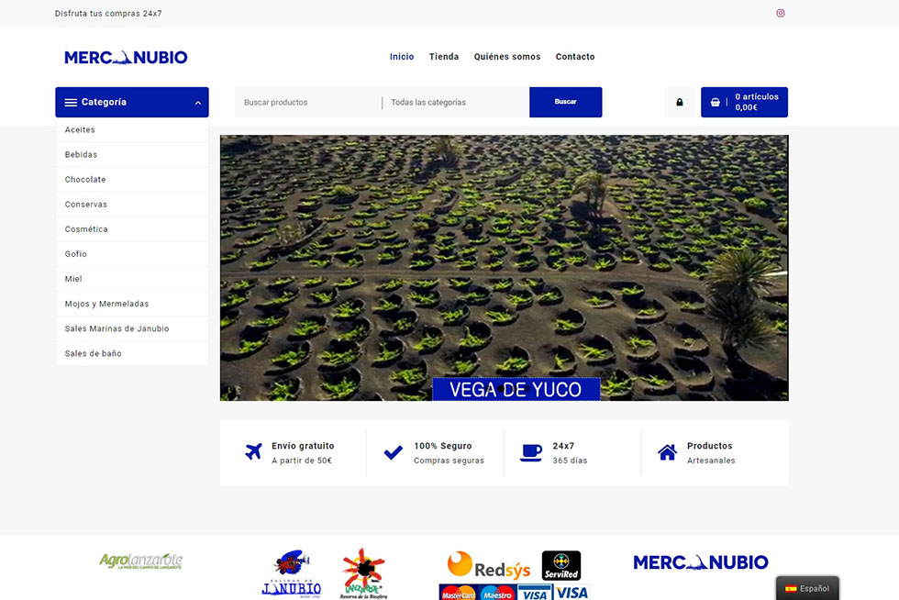Viewport: 899px width, 600px height.
Task: Click the Vega de Yuco banner image
Action: click(504, 267)
